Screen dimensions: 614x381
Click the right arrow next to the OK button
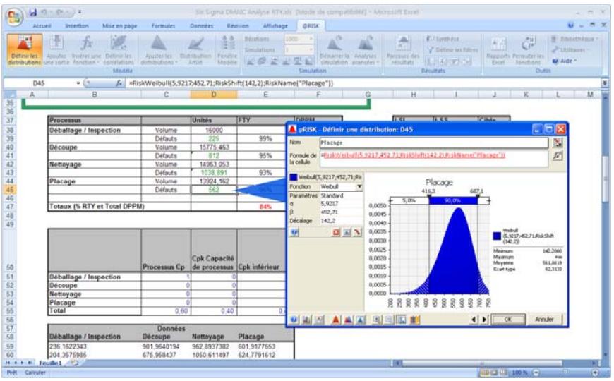(484, 320)
